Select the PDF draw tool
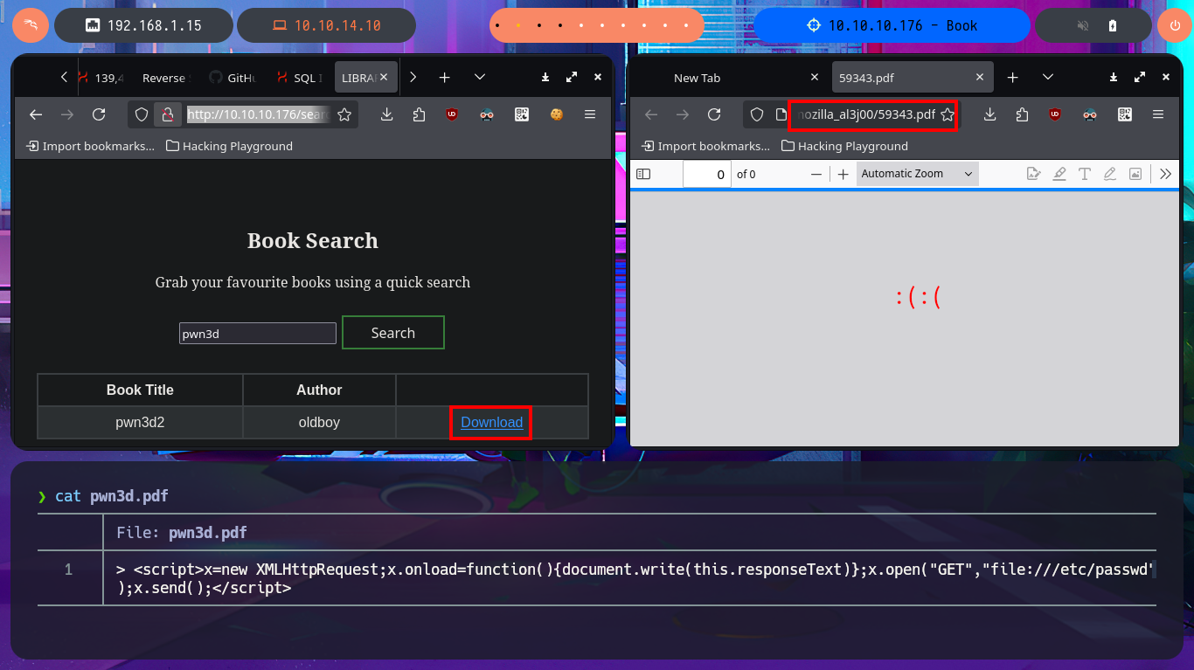This screenshot has width=1194, height=670. [1110, 174]
